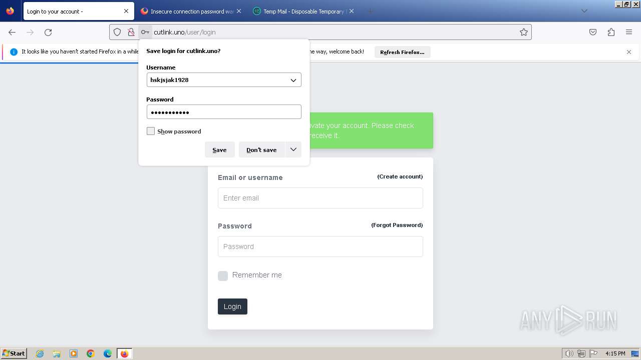Launch Chrome from taskbar

91,353
